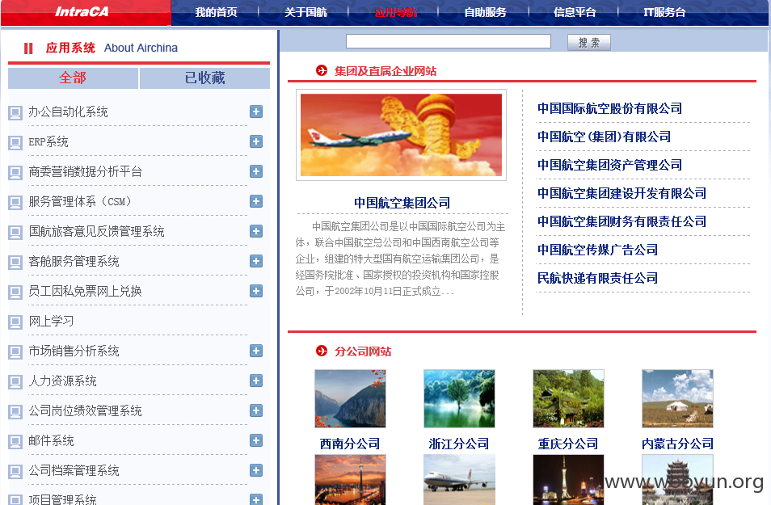The width and height of the screenshot is (771, 505).
Task: Click the monitor icon beside 员工因私免票网上兑换
Action: coord(15,292)
